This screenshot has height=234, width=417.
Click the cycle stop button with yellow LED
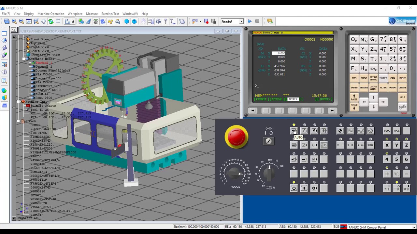tap(294, 188)
